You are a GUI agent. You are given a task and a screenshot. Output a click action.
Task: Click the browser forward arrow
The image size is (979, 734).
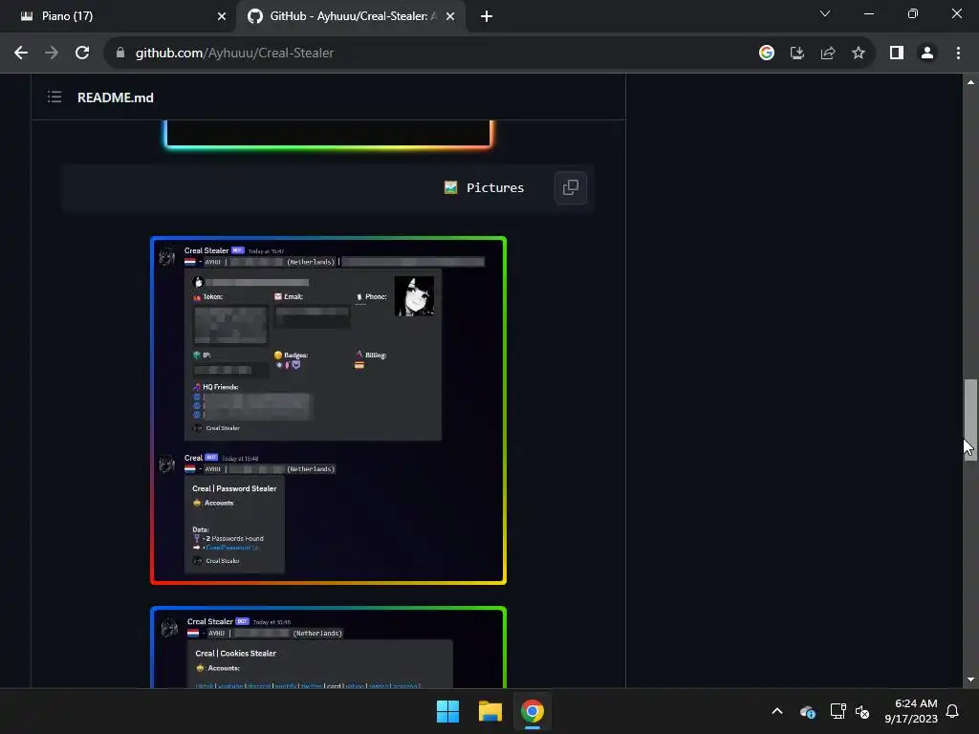point(52,54)
